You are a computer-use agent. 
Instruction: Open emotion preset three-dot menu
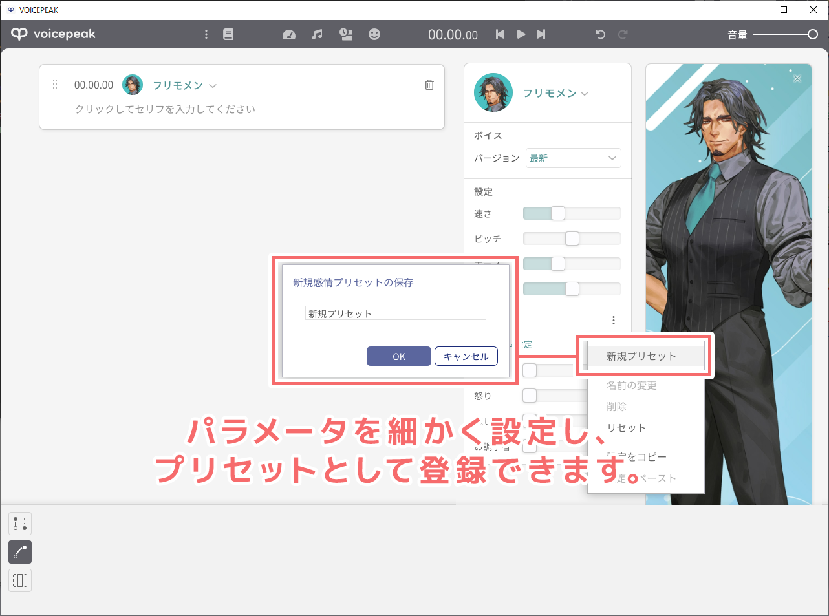[x=613, y=321]
